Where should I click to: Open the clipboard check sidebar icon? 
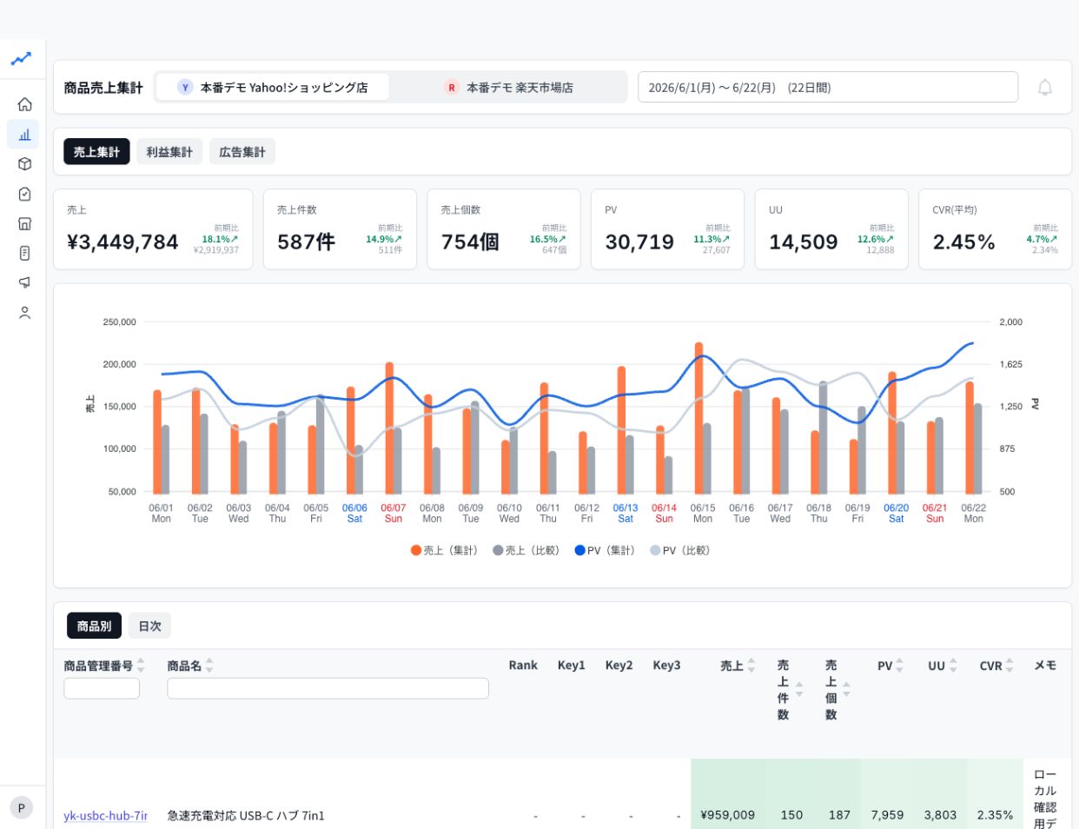pyautogui.click(x=24, y=194)
